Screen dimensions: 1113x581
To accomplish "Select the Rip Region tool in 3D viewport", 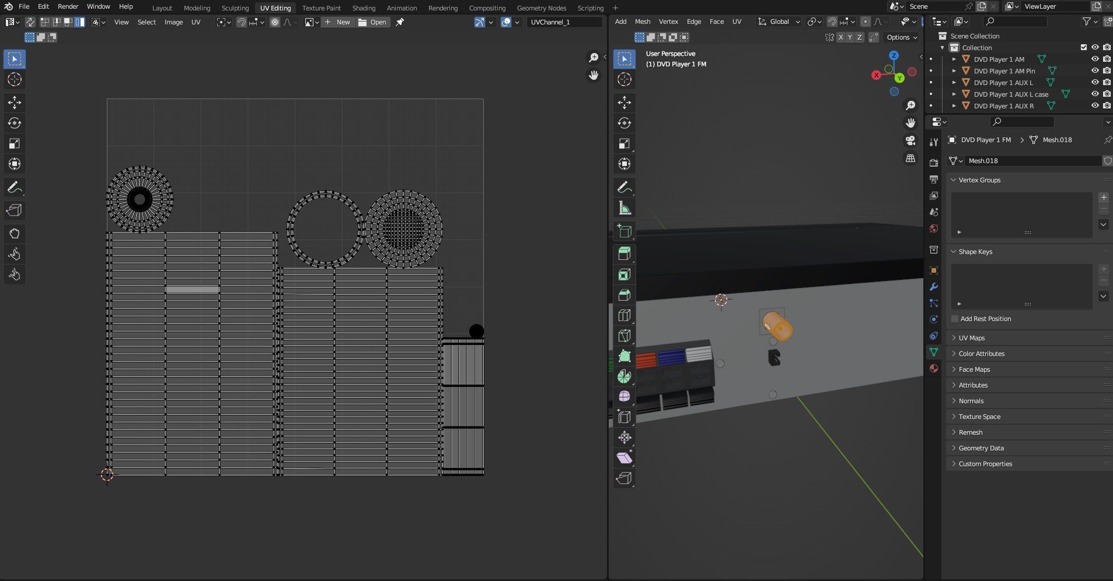I will 624,478.
